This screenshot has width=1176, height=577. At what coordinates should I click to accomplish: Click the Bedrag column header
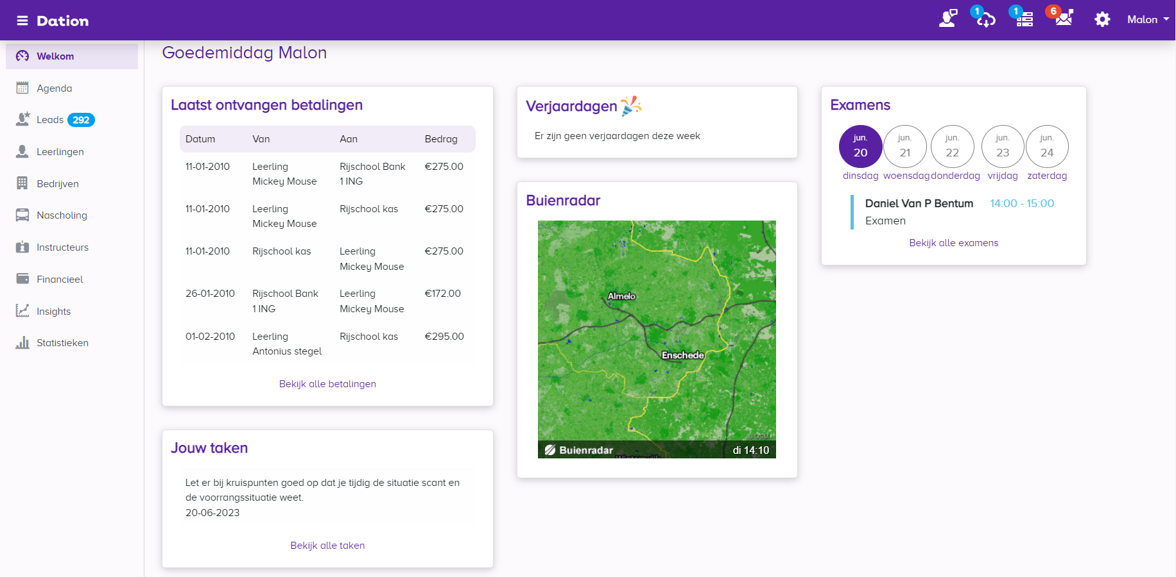pyautogui.click(x=441, y=139)
